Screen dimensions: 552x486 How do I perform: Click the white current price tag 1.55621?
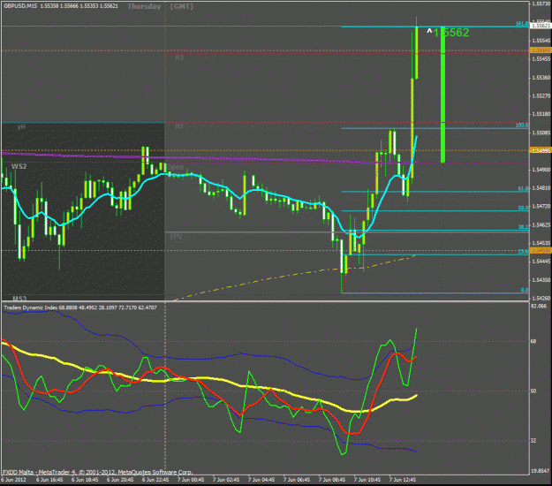[x=541, y=26]
